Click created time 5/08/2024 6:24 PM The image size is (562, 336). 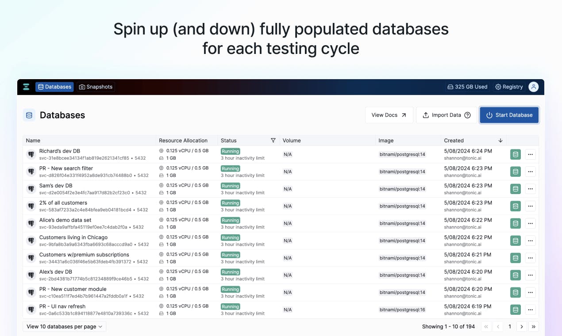tap(468, 151)
